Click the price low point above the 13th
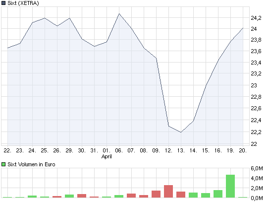The image size is (270, 202). coord(181,133)
